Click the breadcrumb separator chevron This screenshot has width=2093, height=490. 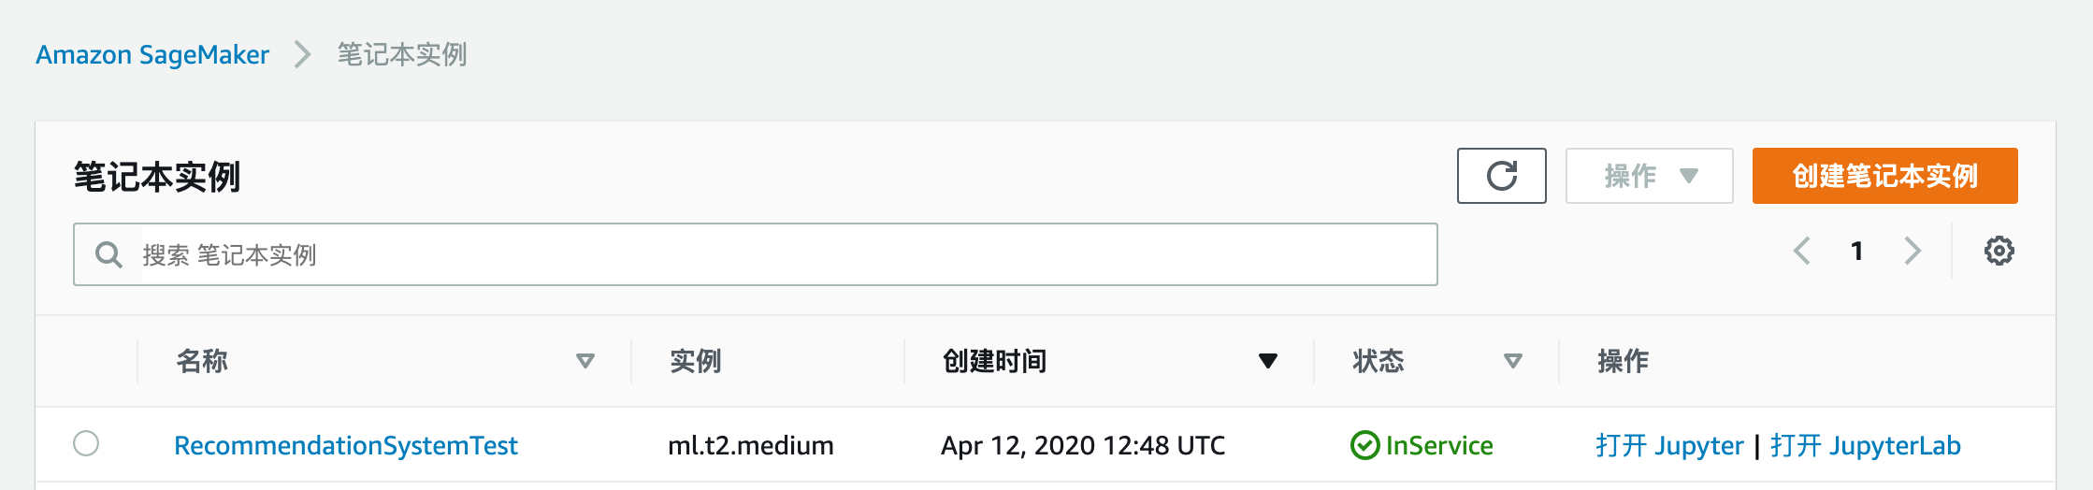pyautogui.click(x=302, y=54)
